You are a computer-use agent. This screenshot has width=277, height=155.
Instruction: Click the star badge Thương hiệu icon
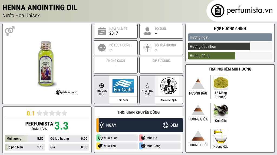102,86
